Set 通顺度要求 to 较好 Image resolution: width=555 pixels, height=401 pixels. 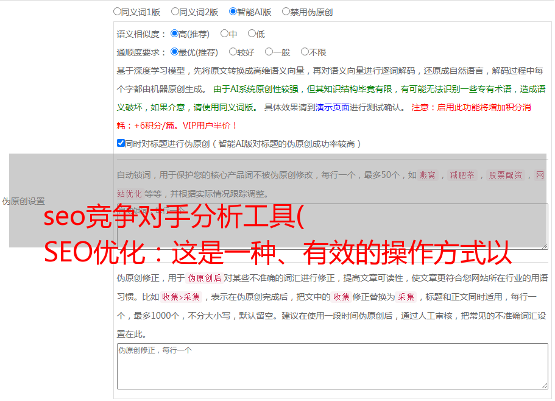233,52
